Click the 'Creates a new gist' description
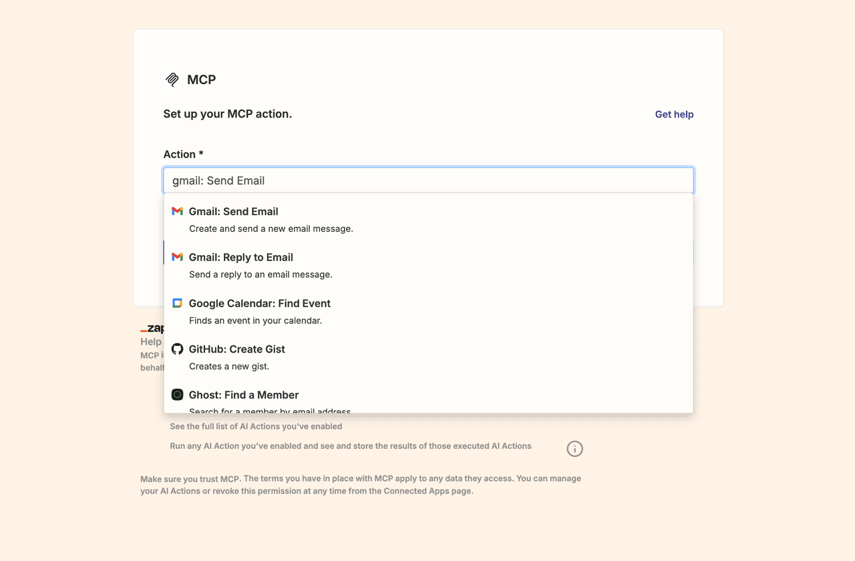The height and width of the screenshot is (561, 855). [x=229, y=366]
